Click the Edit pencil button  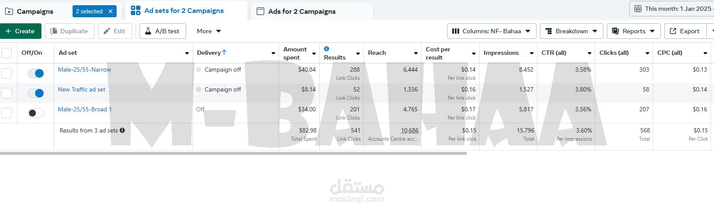114,31
